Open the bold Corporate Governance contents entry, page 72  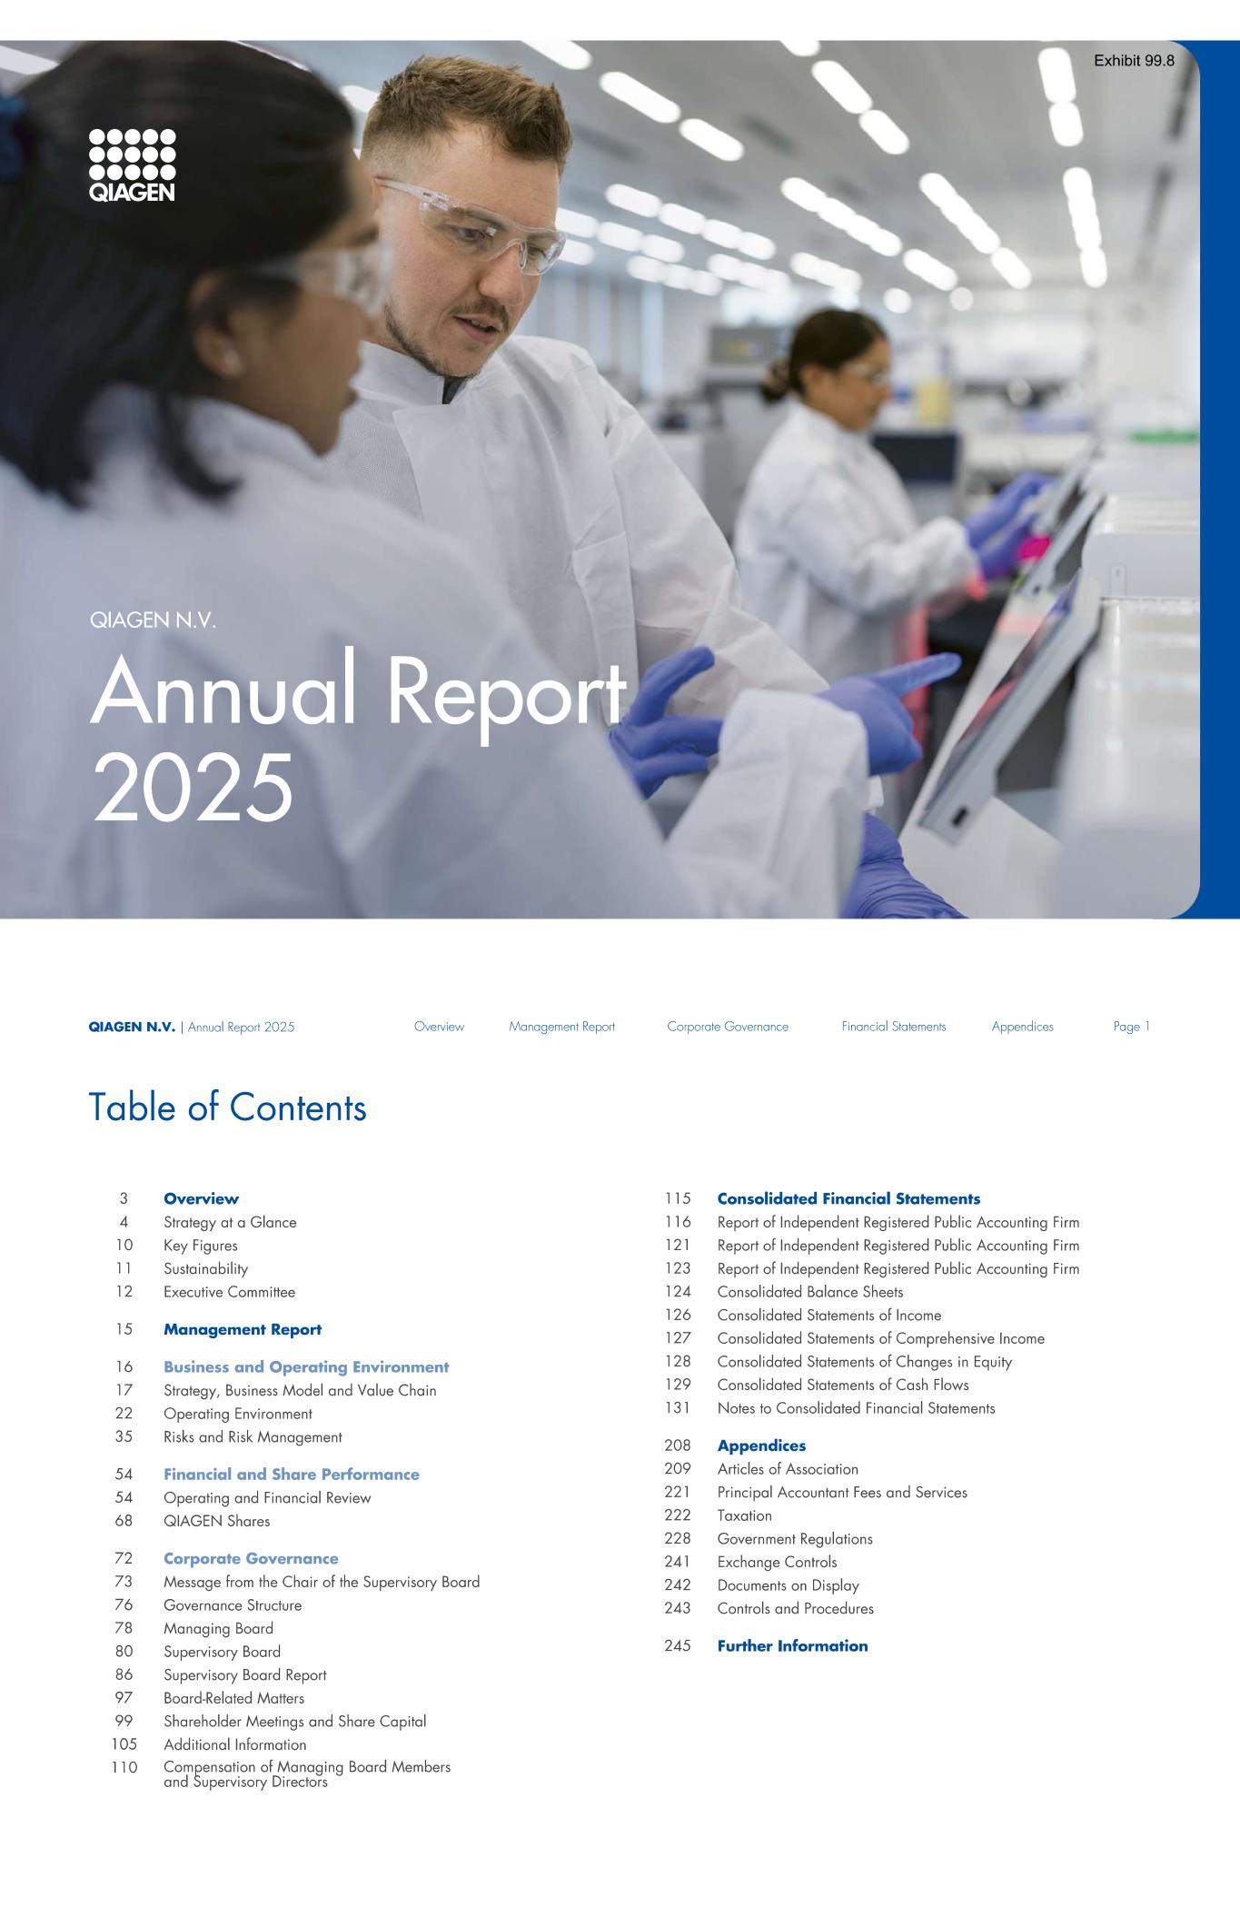click(x=251, y=1559)
